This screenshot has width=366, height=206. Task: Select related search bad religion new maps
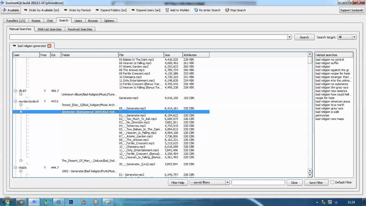tap(329, 119)
